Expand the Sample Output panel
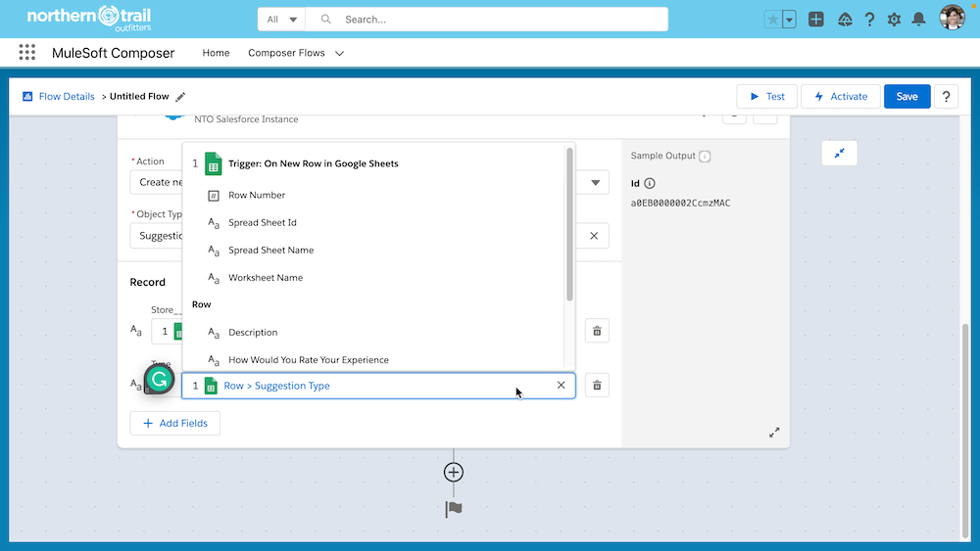980x551 pixels. click(774, 433)
